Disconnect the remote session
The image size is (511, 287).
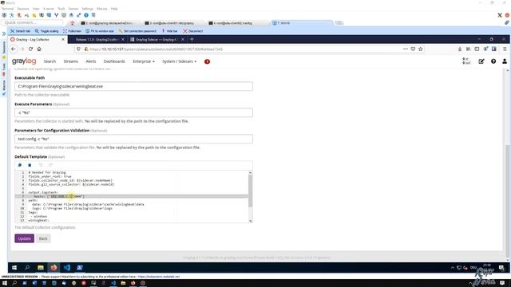point(193,31)
